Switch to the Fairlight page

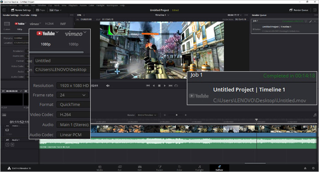200,168
